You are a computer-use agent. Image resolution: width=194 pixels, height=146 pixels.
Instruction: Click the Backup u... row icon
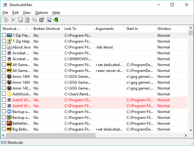(x=9, y=117)
